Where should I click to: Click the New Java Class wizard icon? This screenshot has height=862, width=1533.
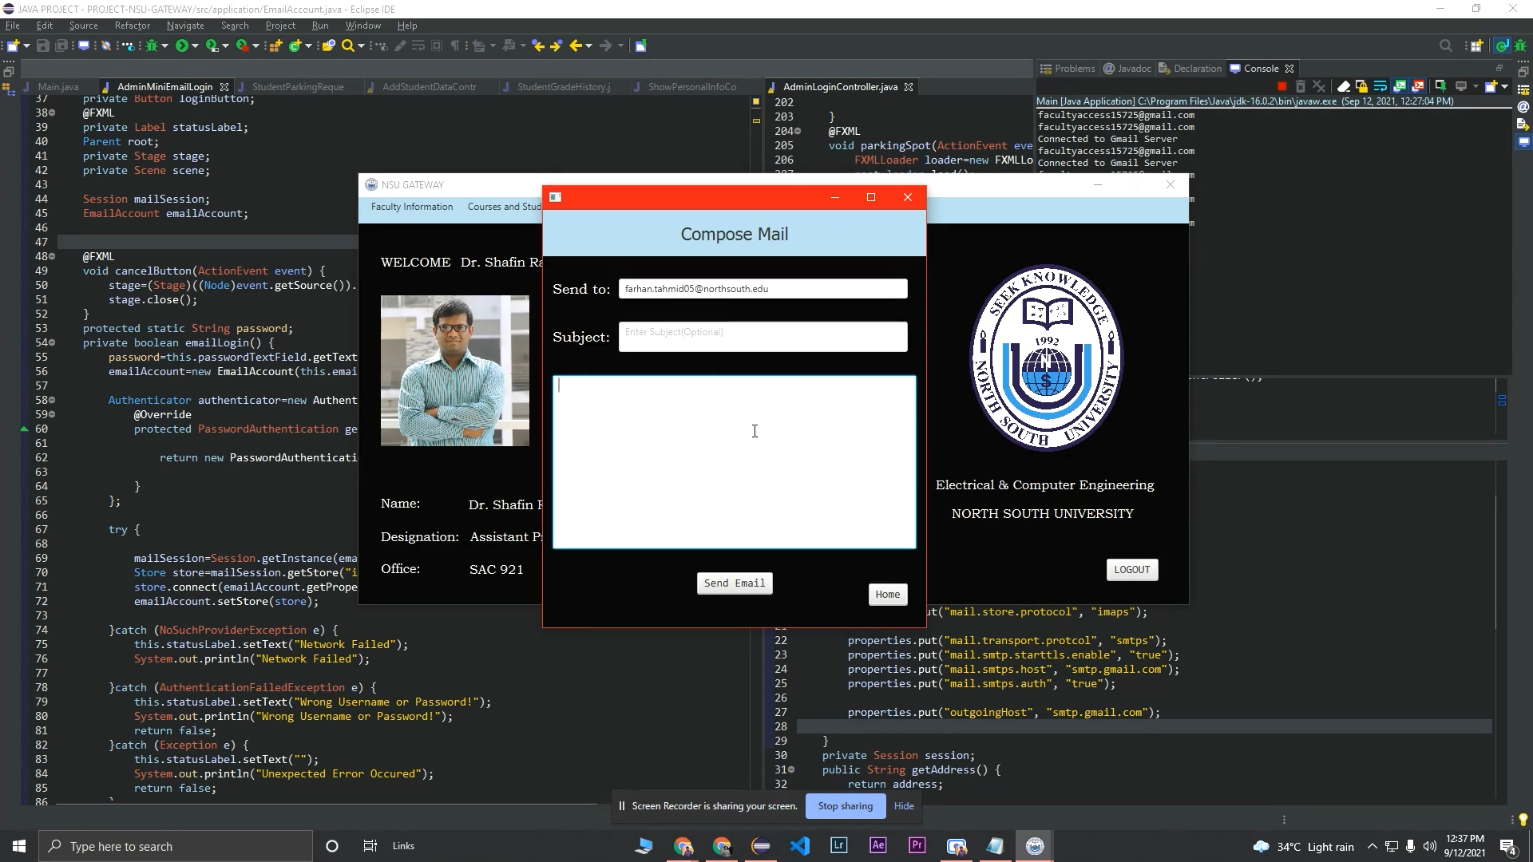295,45
